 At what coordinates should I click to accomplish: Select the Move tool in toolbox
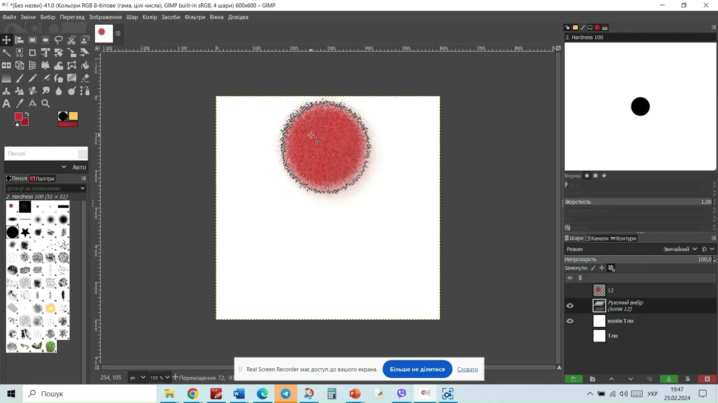[x=6, y=40]
